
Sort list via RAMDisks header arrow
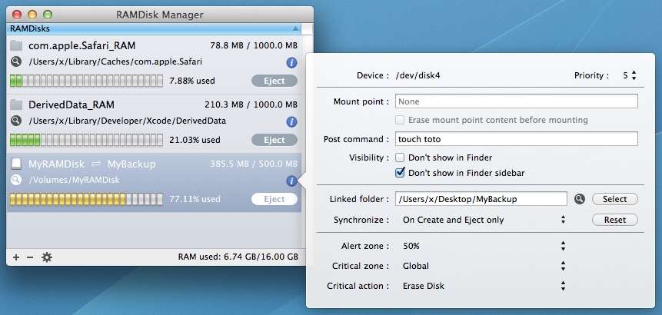coord(295,28)
